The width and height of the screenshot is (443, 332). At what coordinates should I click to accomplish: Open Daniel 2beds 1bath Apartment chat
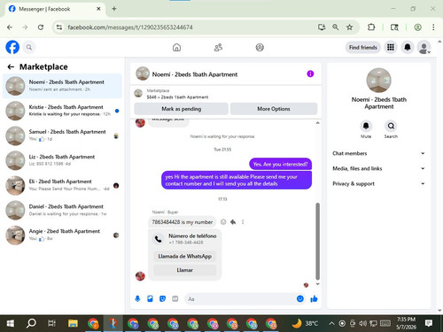pyautogui.click(x=62, y=210)
